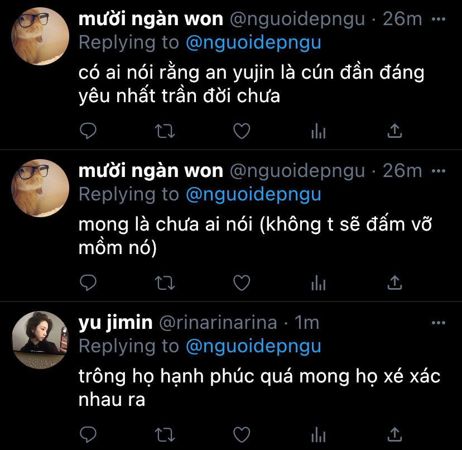This screenshot has width=462, height=450.
Task: Open more options on yu jimin's tweet
Action: click(439, 323)
